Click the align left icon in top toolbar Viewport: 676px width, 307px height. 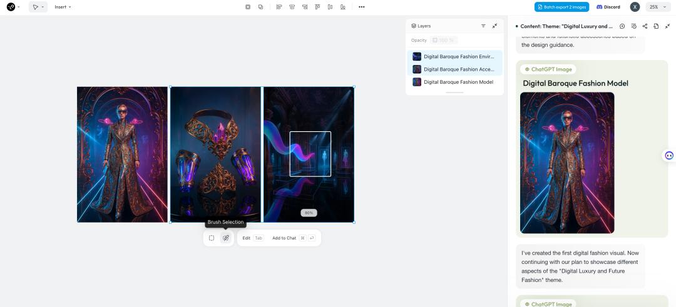279,7
